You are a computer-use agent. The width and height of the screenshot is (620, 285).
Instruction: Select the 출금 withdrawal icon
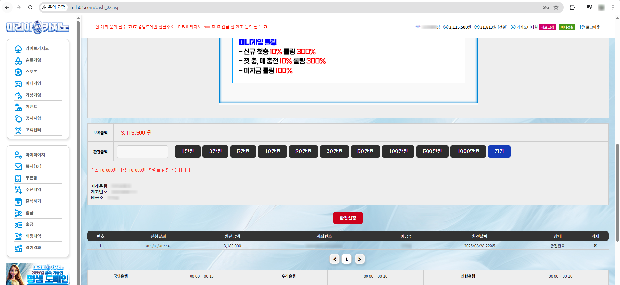click(18, 225)
